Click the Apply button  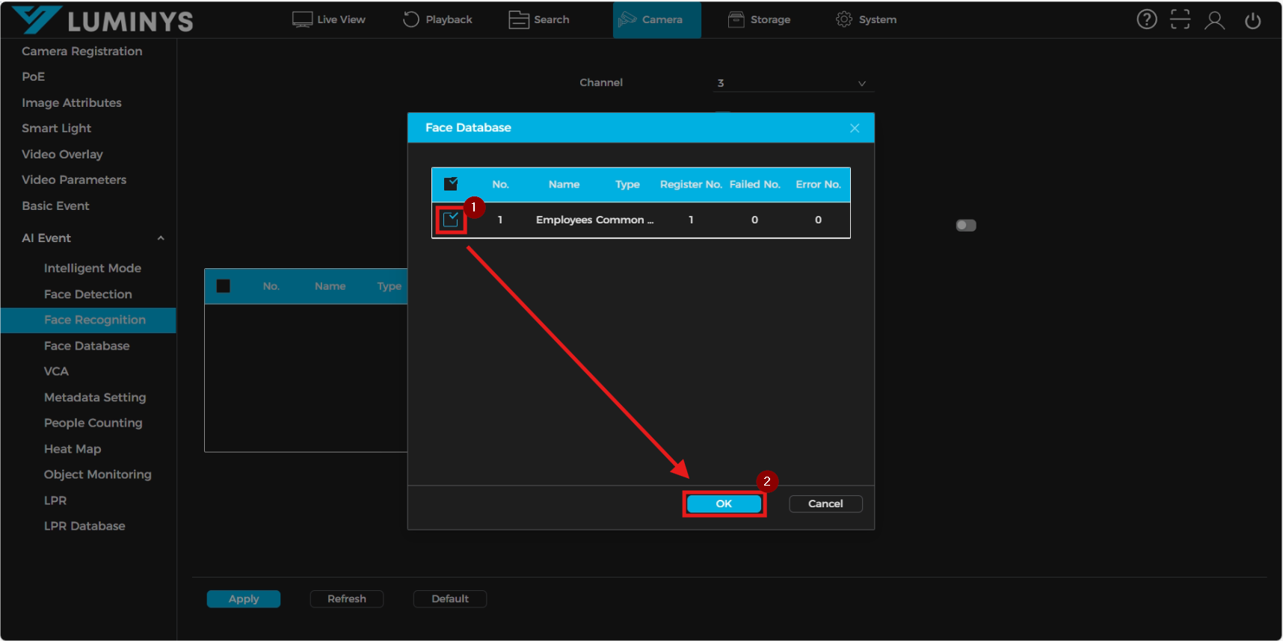click(243, 599)
